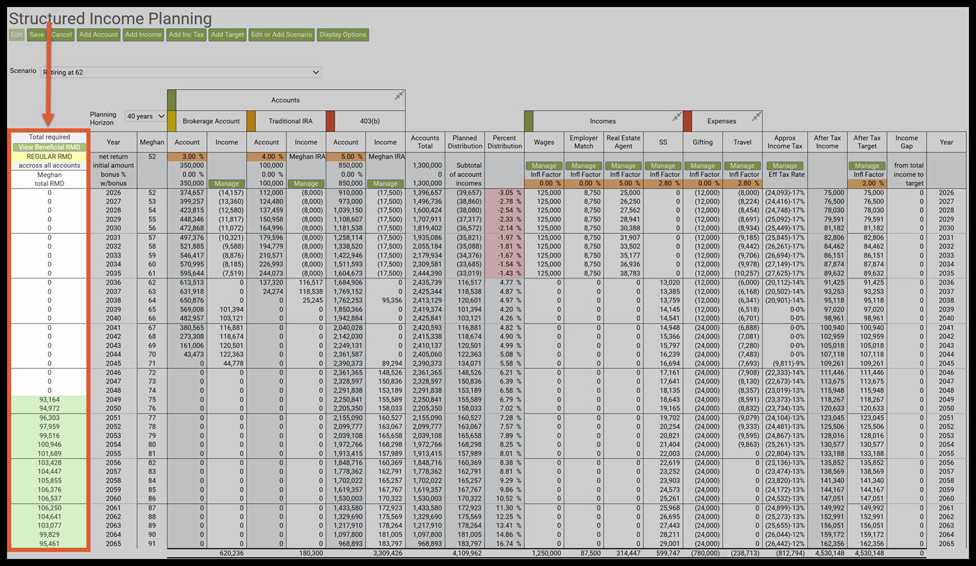
Task: Click the REGULAR RMD label
Action: coord(49,157)
